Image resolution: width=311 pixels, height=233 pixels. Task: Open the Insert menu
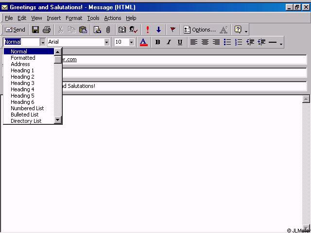tap(54, 18)
